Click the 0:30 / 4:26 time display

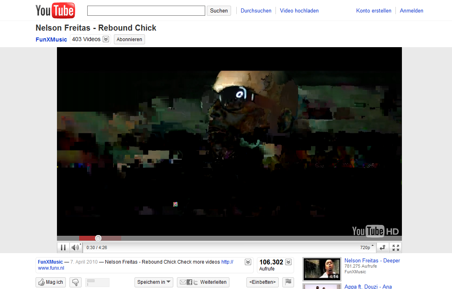pyautogui.click(x=97, y=247)
